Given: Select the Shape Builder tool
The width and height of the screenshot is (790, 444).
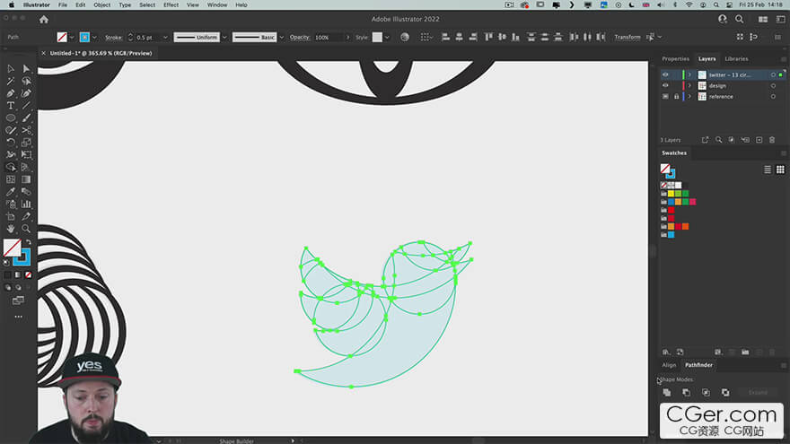Looking at the screenshot, I should coord(11,167).
